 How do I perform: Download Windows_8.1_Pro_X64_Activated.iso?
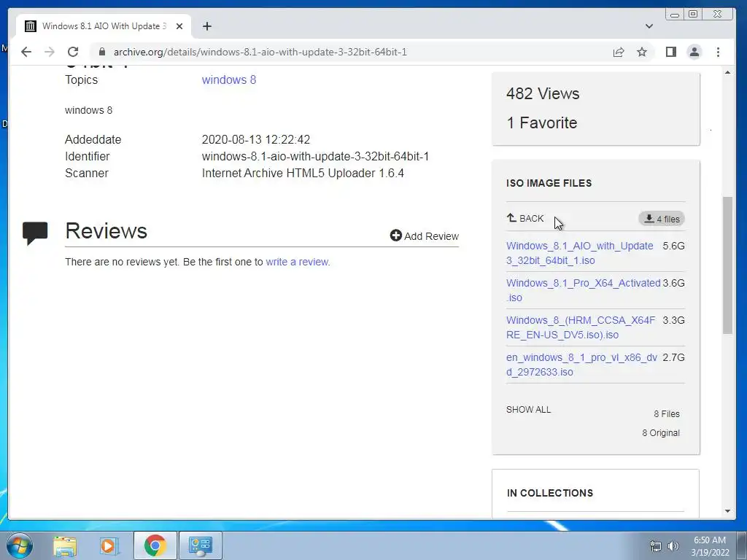[x=583, y=290]
